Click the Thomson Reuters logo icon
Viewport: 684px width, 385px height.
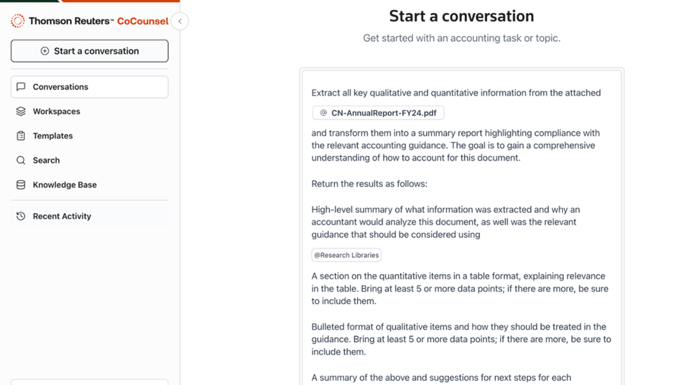18,21
